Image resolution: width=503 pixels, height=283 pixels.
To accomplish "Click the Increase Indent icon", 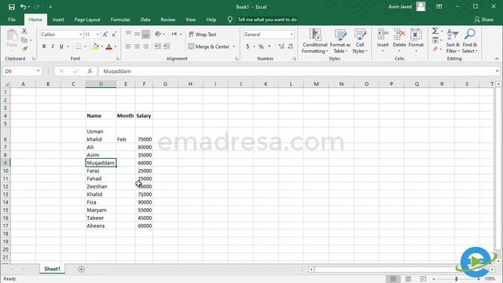I will 166,46.
